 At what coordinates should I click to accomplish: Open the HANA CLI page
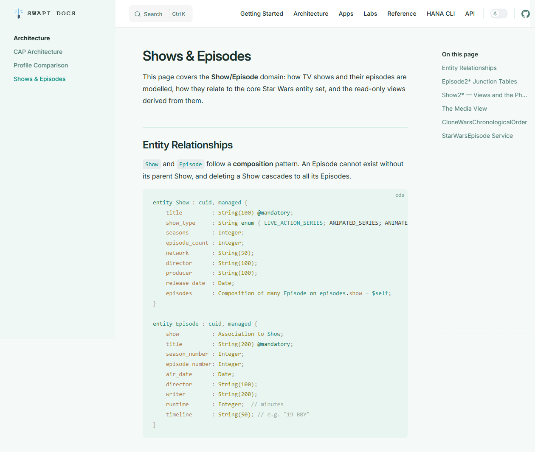pyautogui.click(x=440, y=14)
